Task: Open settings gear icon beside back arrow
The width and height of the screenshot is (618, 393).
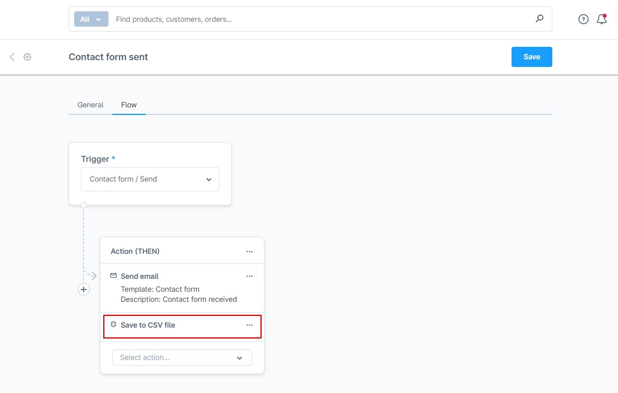Action: click(x=27, y=57)
